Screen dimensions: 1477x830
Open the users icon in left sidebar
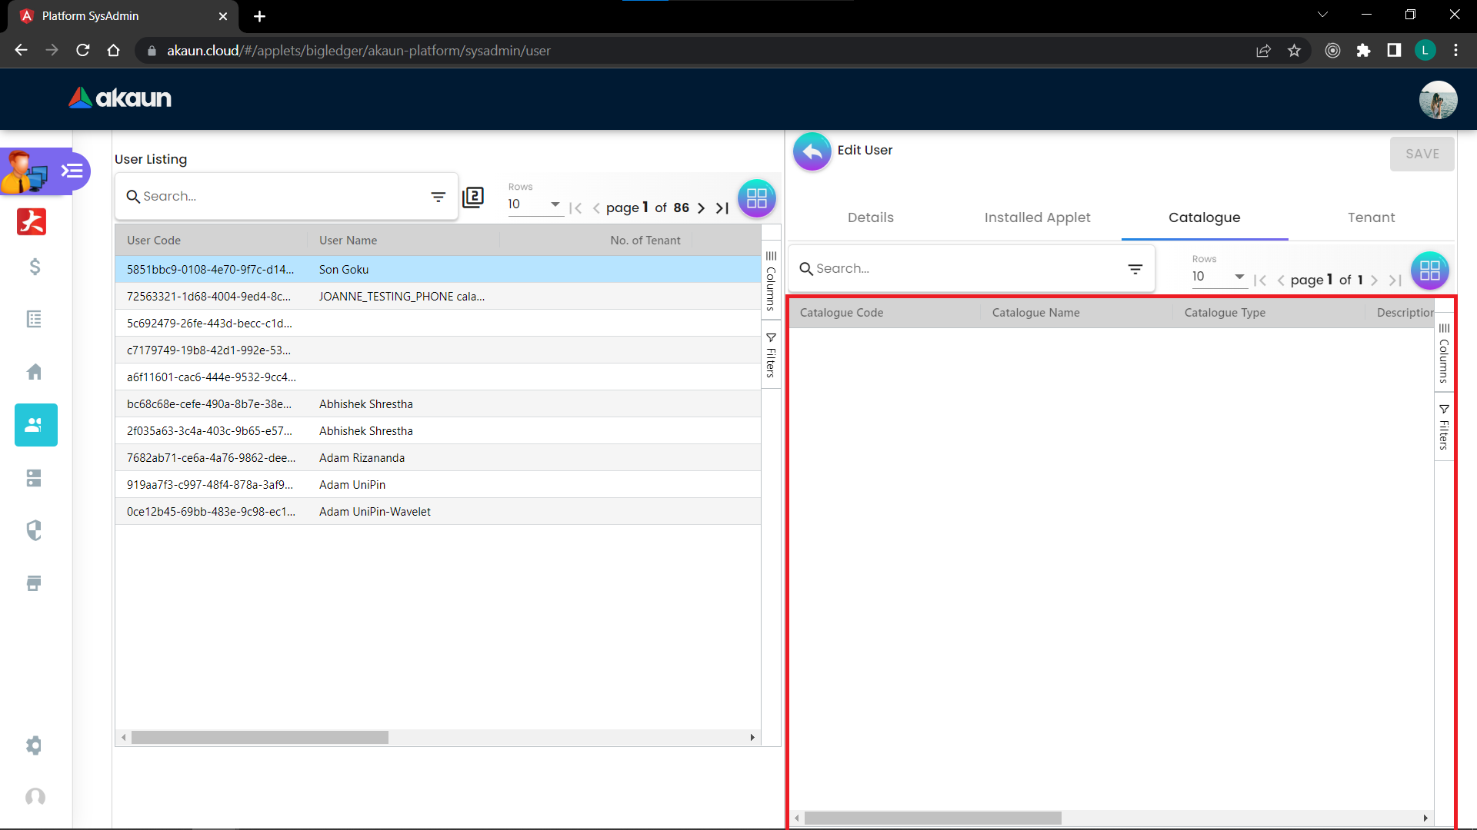tap(35, 424)
